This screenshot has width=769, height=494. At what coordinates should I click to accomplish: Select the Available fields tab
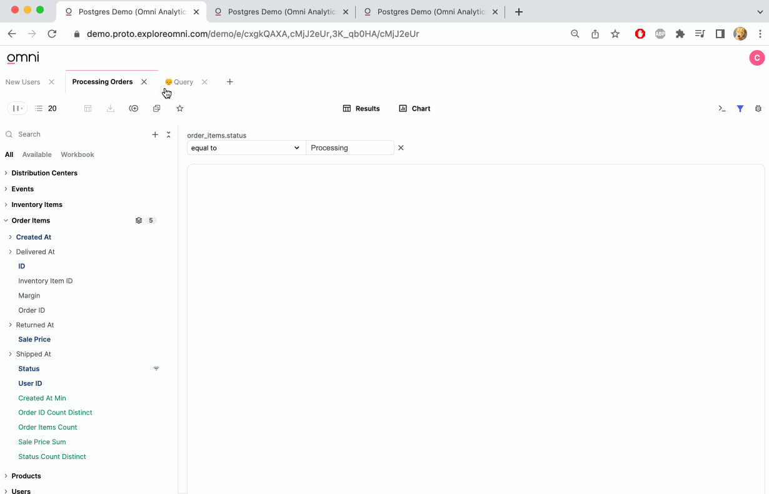coord(37,154)
